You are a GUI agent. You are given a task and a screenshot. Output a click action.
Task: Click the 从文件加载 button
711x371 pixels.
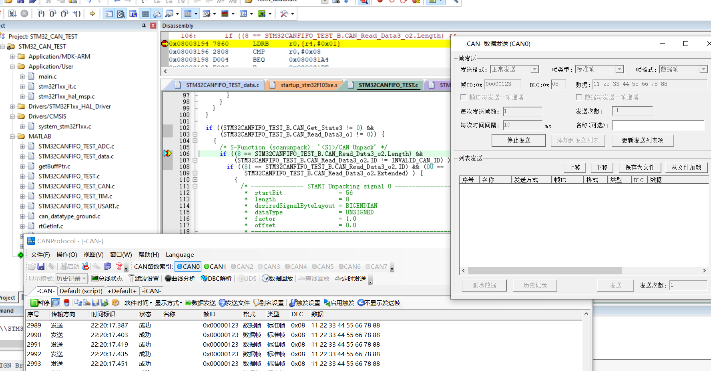click(x=686, y=167)
